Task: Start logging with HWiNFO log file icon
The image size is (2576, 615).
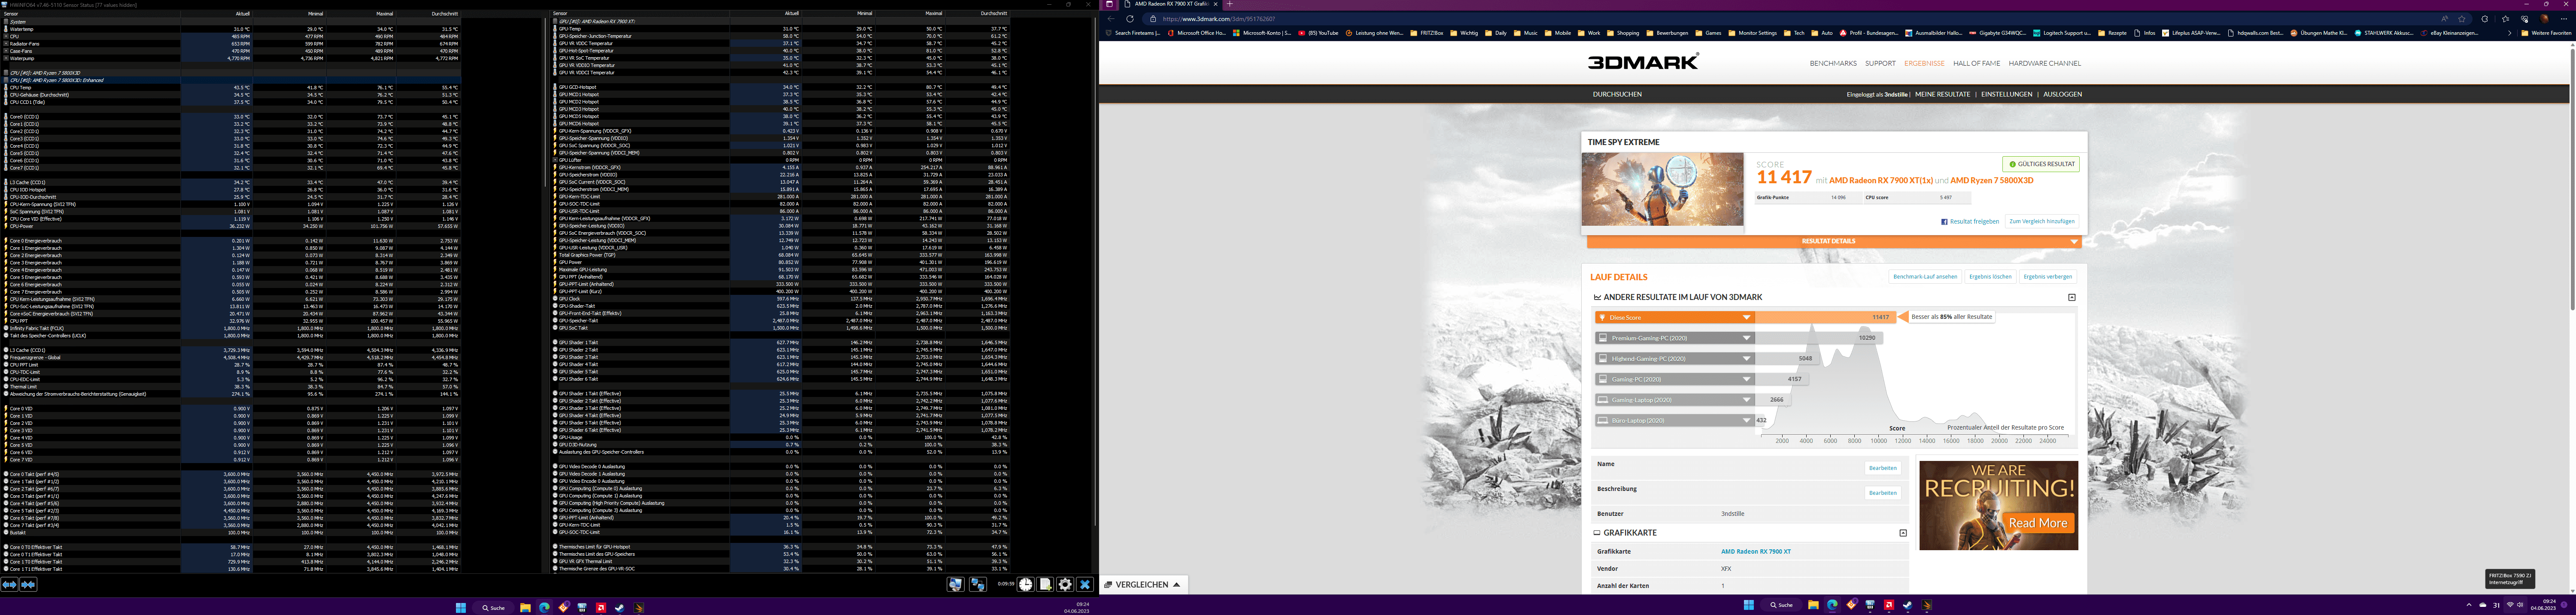Action: pos(1045,584)
